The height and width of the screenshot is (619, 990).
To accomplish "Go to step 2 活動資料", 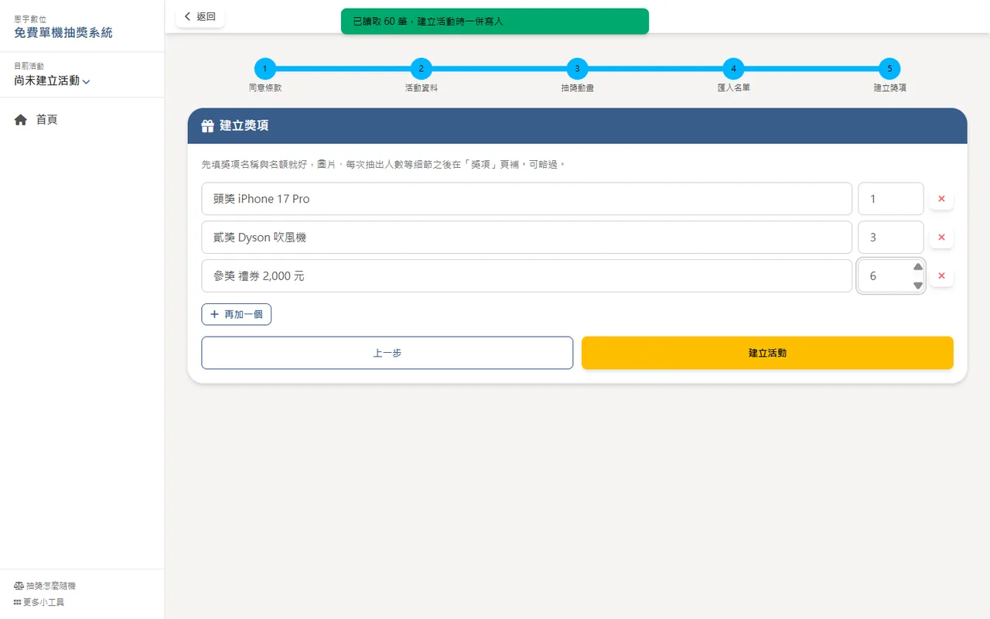I will 421,69.
